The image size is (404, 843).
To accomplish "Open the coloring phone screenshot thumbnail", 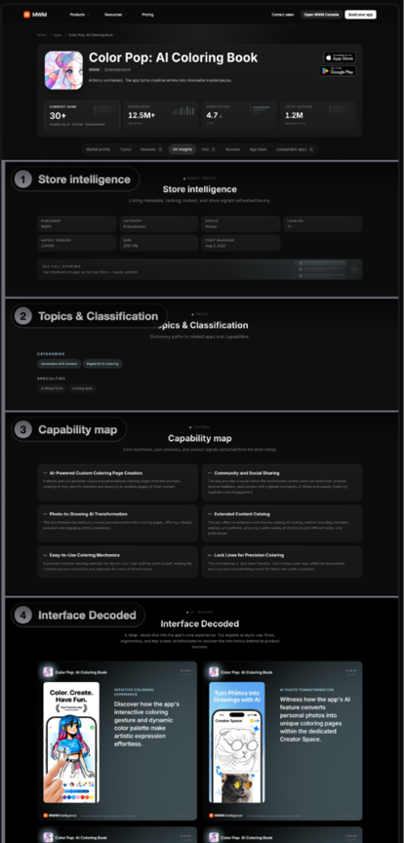I will click(71, 743).
